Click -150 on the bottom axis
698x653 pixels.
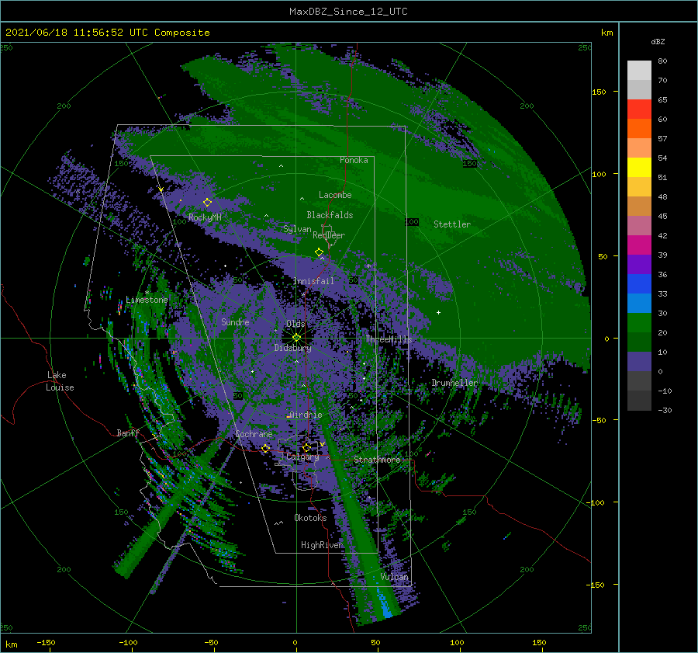click(46, 642)
